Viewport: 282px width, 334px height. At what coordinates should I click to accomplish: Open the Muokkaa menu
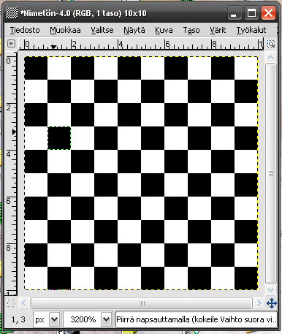65,30
